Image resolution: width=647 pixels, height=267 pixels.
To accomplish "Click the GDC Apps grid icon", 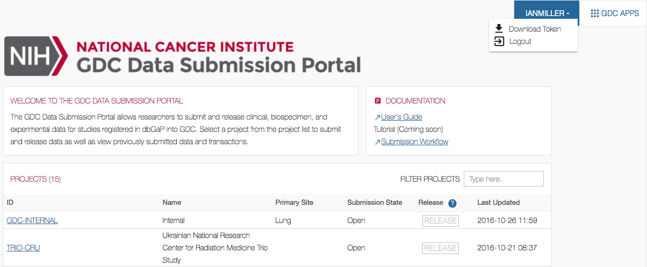I will [x=595, y=13].
